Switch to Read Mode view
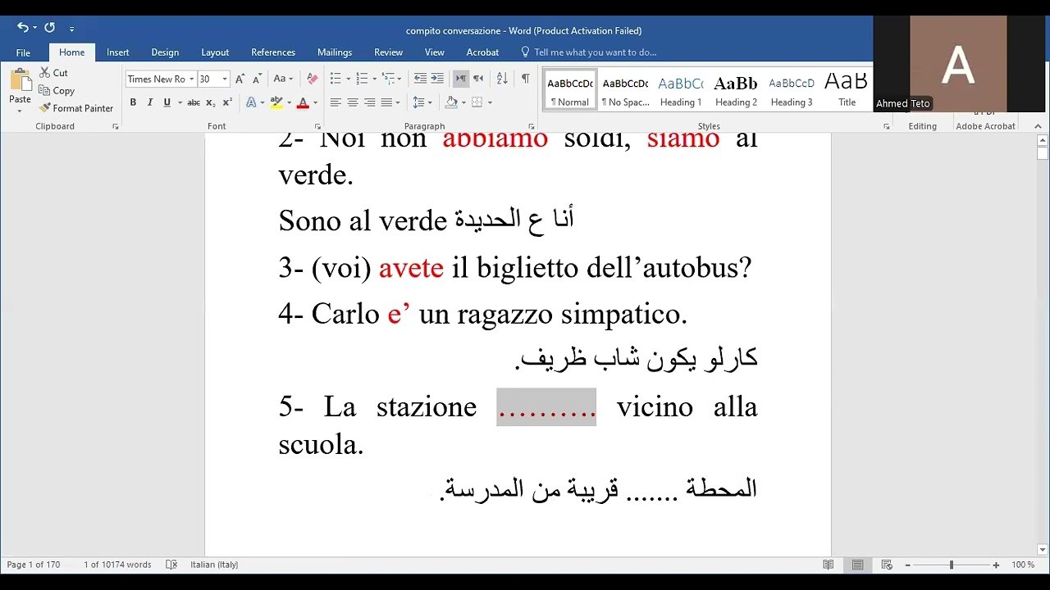The width and height of the screenshot is (1050, 590). (829, 565)
